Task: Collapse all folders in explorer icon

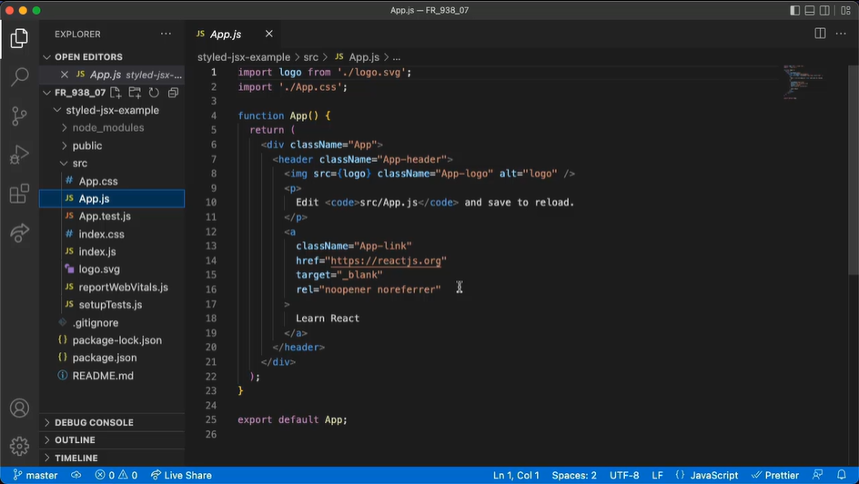Action: [173, 93]
